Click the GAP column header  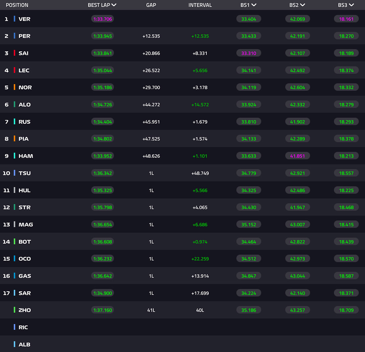[x=151, y=5]
